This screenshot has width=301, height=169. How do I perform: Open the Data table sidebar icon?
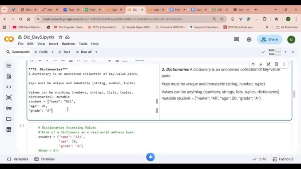pyautogui.click(x=8, y=130)
